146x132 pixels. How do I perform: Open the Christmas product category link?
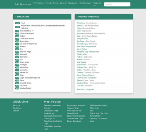(81, 23)
